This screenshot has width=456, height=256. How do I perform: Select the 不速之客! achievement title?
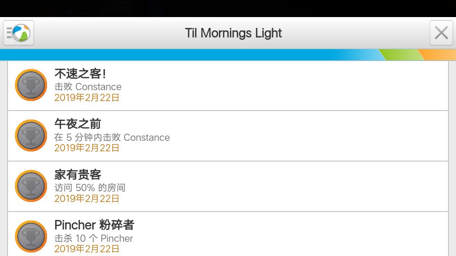pyautogui.click(x=80, y=74)
